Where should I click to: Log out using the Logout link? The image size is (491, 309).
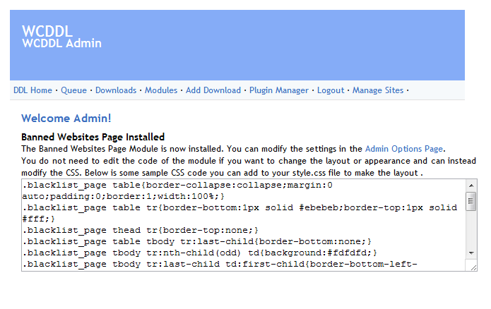(x=331, y=90)
